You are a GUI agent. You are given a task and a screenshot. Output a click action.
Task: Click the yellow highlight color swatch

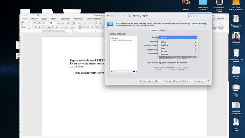[x=66, y=28]
